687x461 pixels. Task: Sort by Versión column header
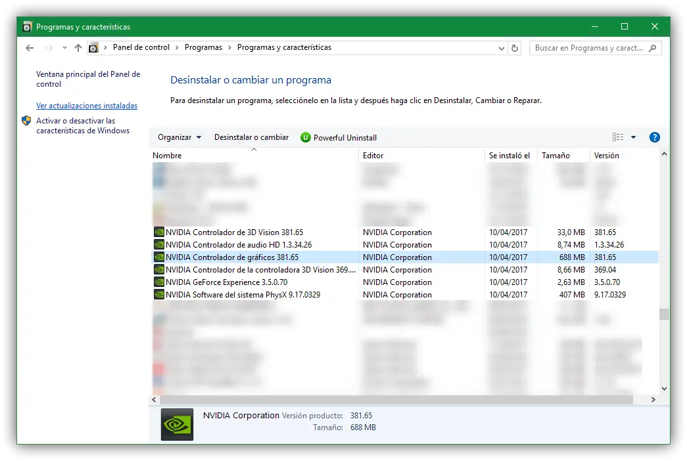click(x=624, y=156)
